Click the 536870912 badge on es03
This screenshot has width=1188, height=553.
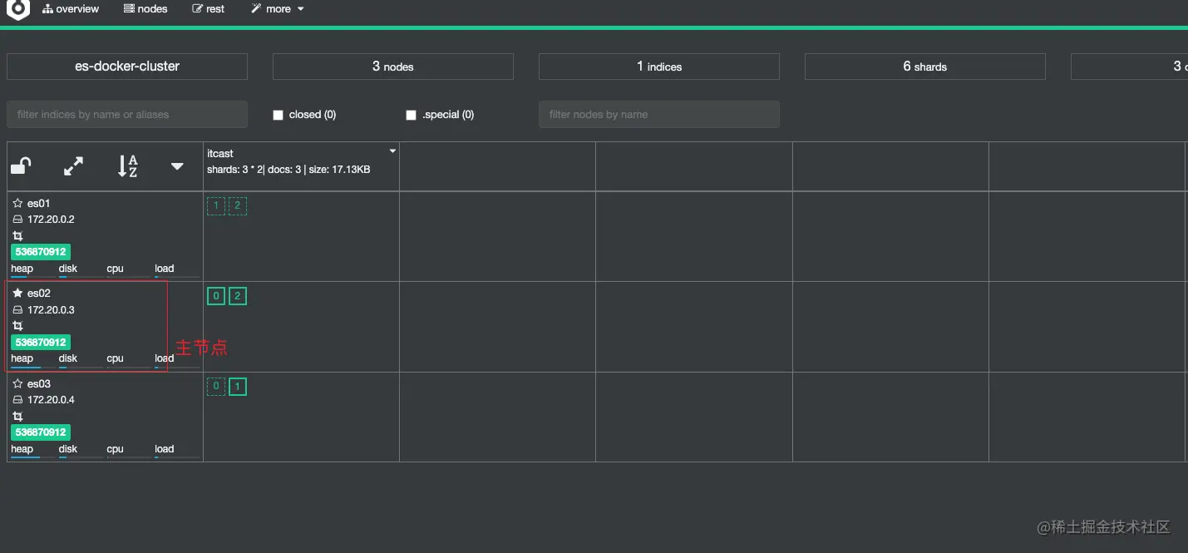coord(41,432)
